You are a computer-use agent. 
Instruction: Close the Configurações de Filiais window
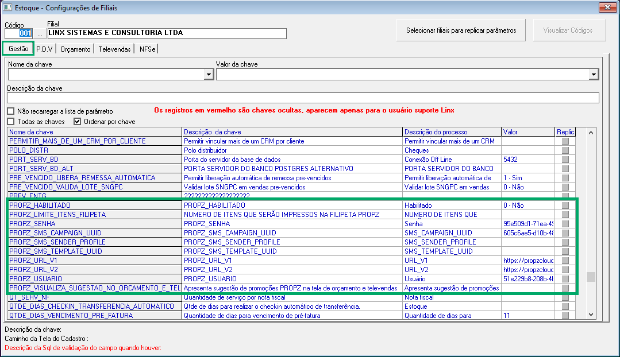[x=606, y=7]
